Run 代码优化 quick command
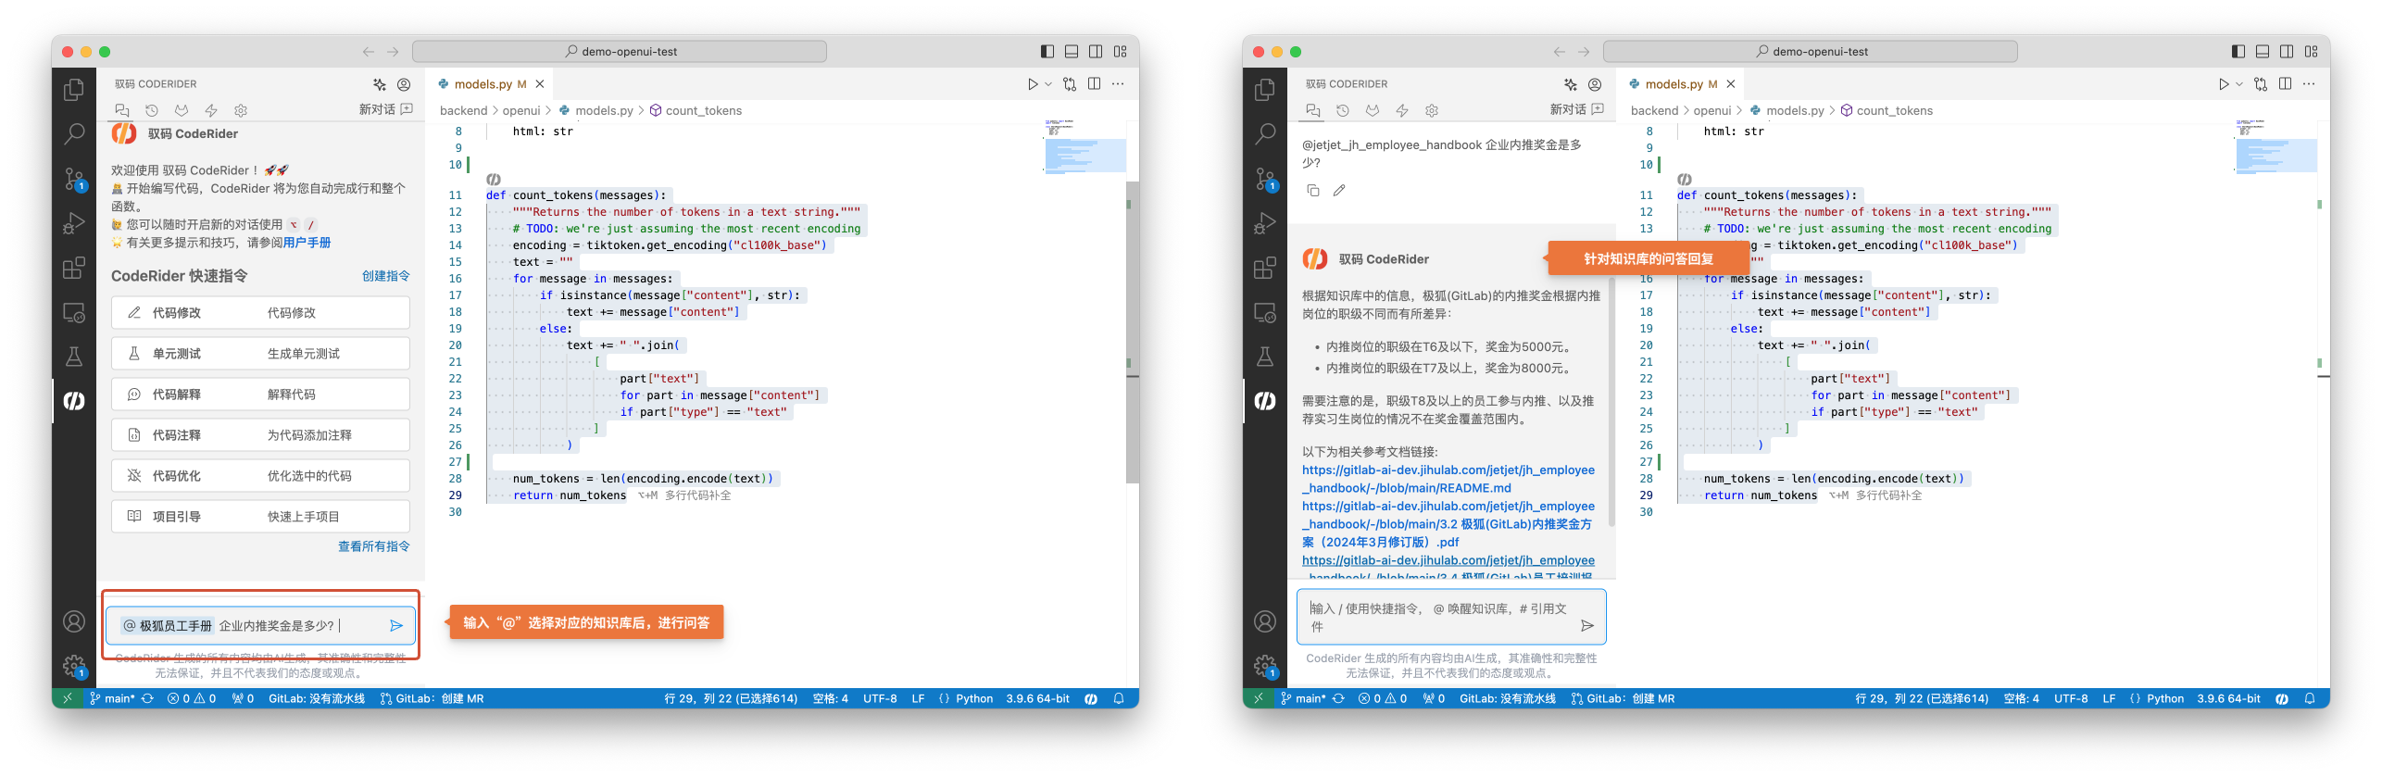Screen dimensions: 2382x777 [260, 476]
